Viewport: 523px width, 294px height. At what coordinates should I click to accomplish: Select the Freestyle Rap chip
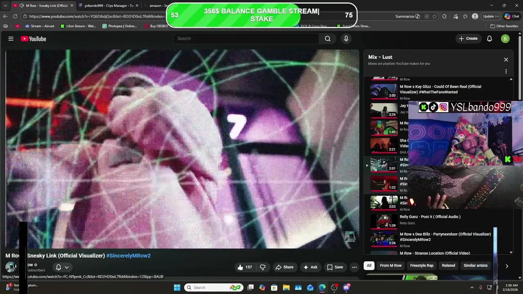point(422,265)
